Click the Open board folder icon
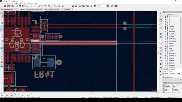Screen dimensions: 182x102 click(x=5, y=6)
